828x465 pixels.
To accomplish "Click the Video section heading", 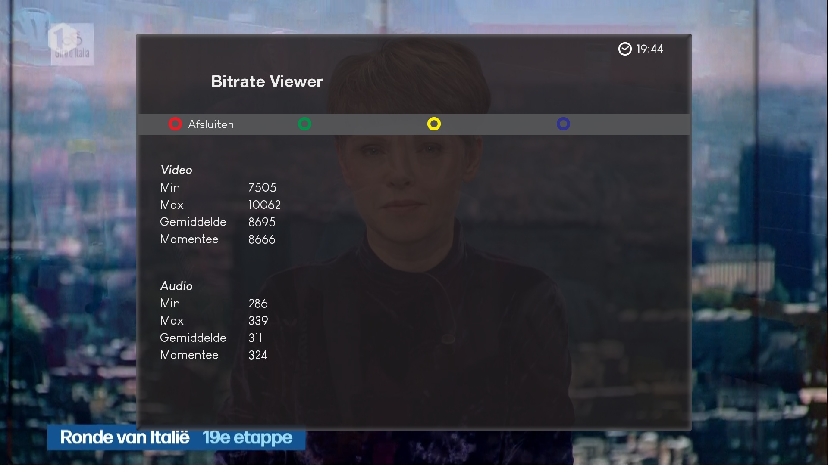I will (176, 170).
